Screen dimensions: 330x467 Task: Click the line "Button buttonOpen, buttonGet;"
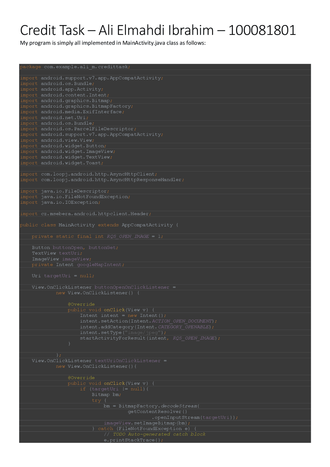click(x=75, y=248)
